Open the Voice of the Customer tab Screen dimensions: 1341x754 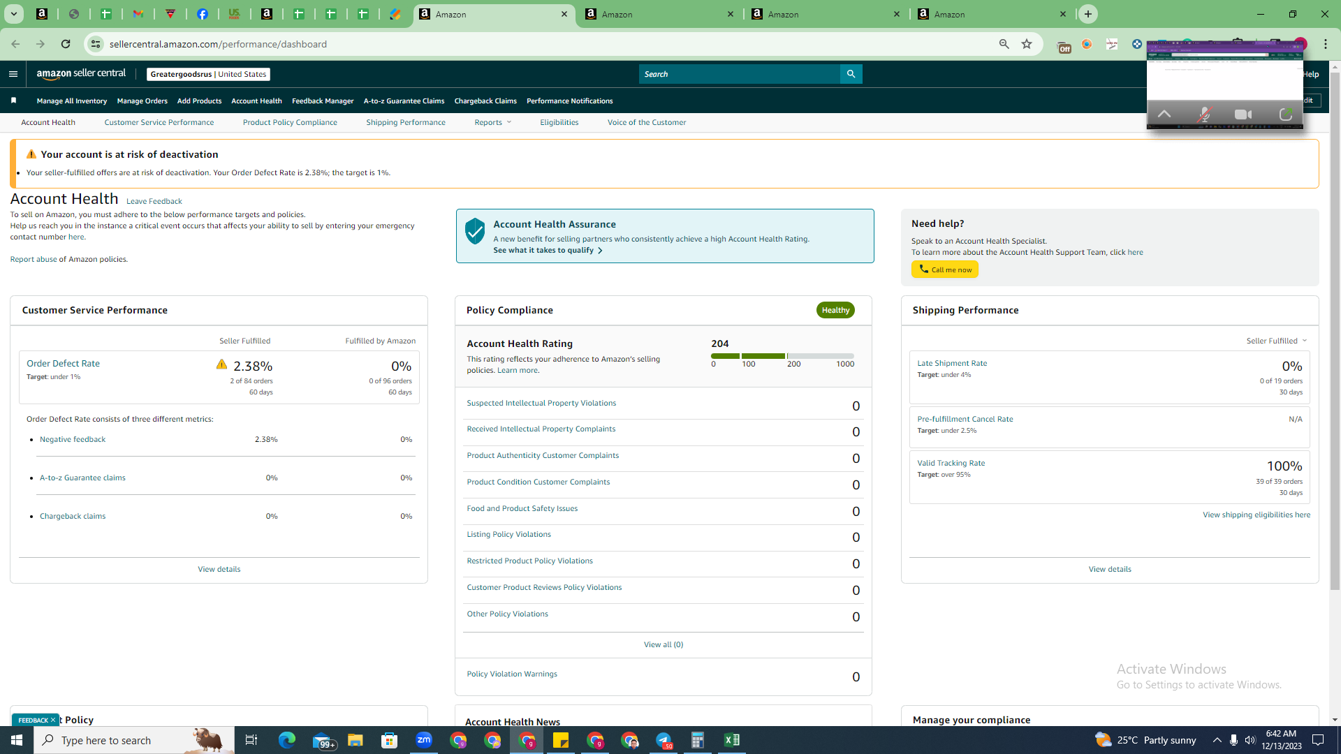click(x=647, y=122)
